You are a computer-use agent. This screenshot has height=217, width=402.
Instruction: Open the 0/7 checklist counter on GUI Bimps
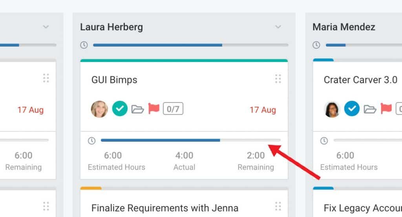tap(173, 109)
